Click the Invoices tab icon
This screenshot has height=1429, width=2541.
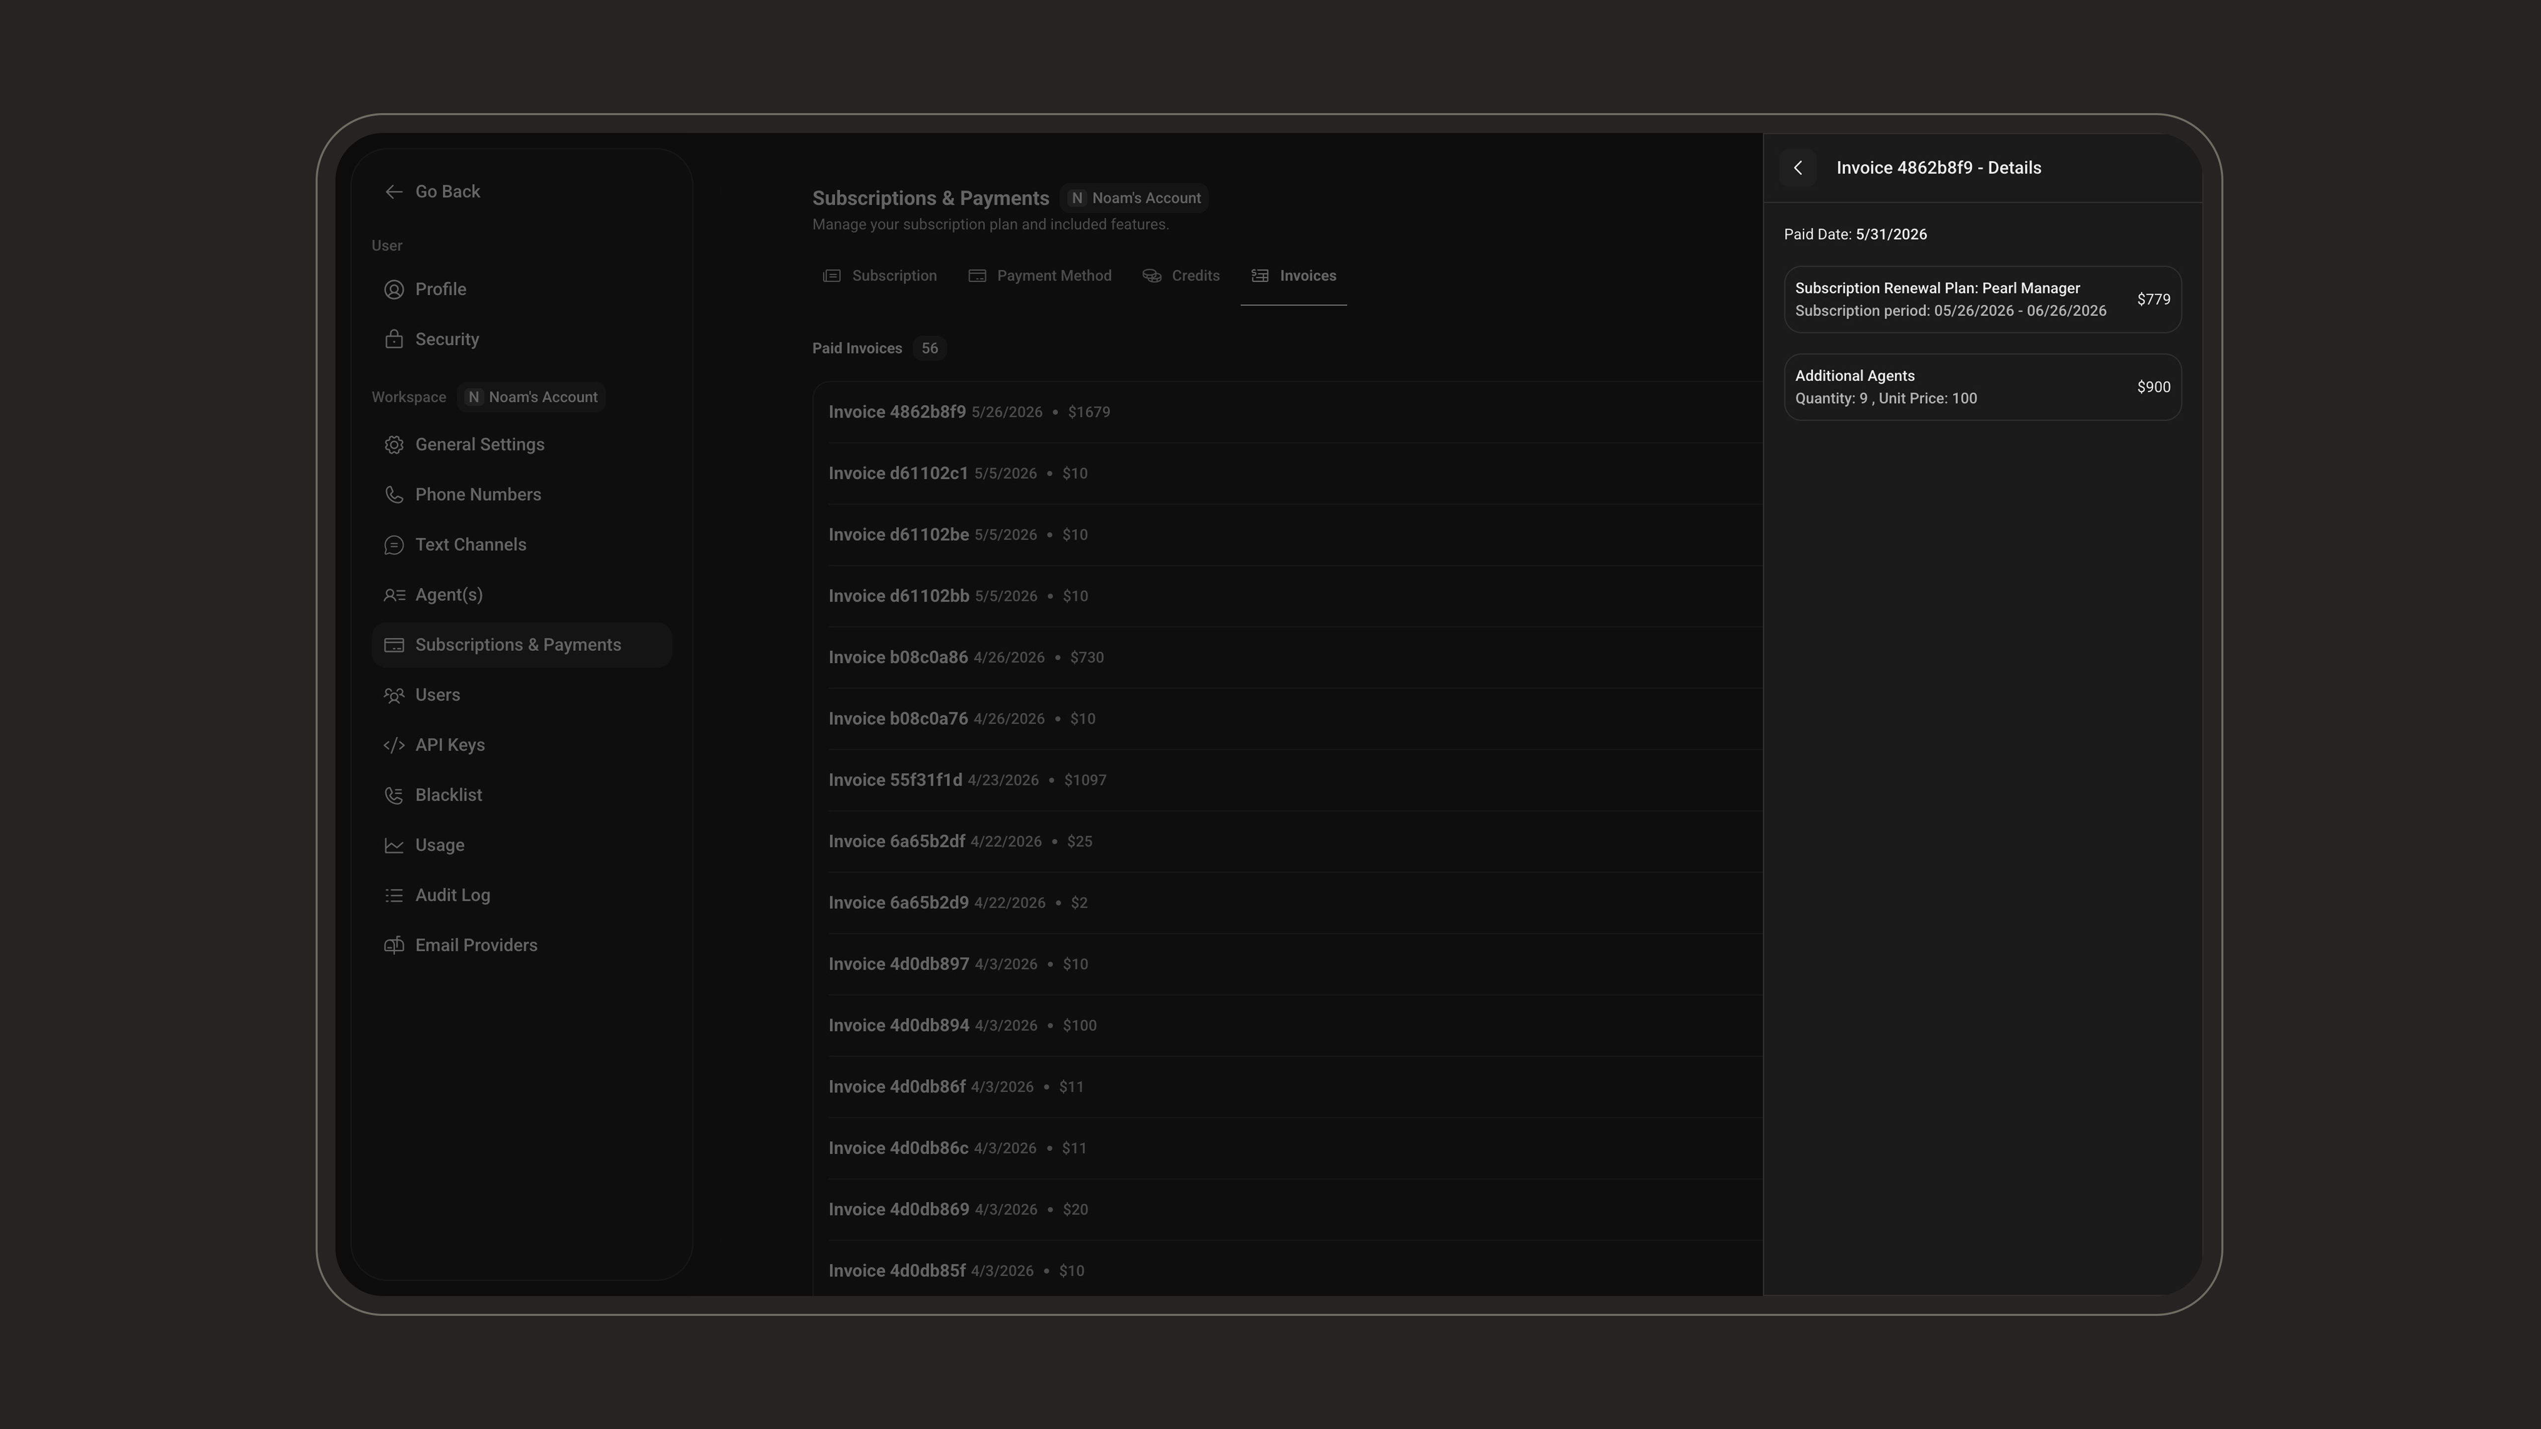click(1260, 276)
